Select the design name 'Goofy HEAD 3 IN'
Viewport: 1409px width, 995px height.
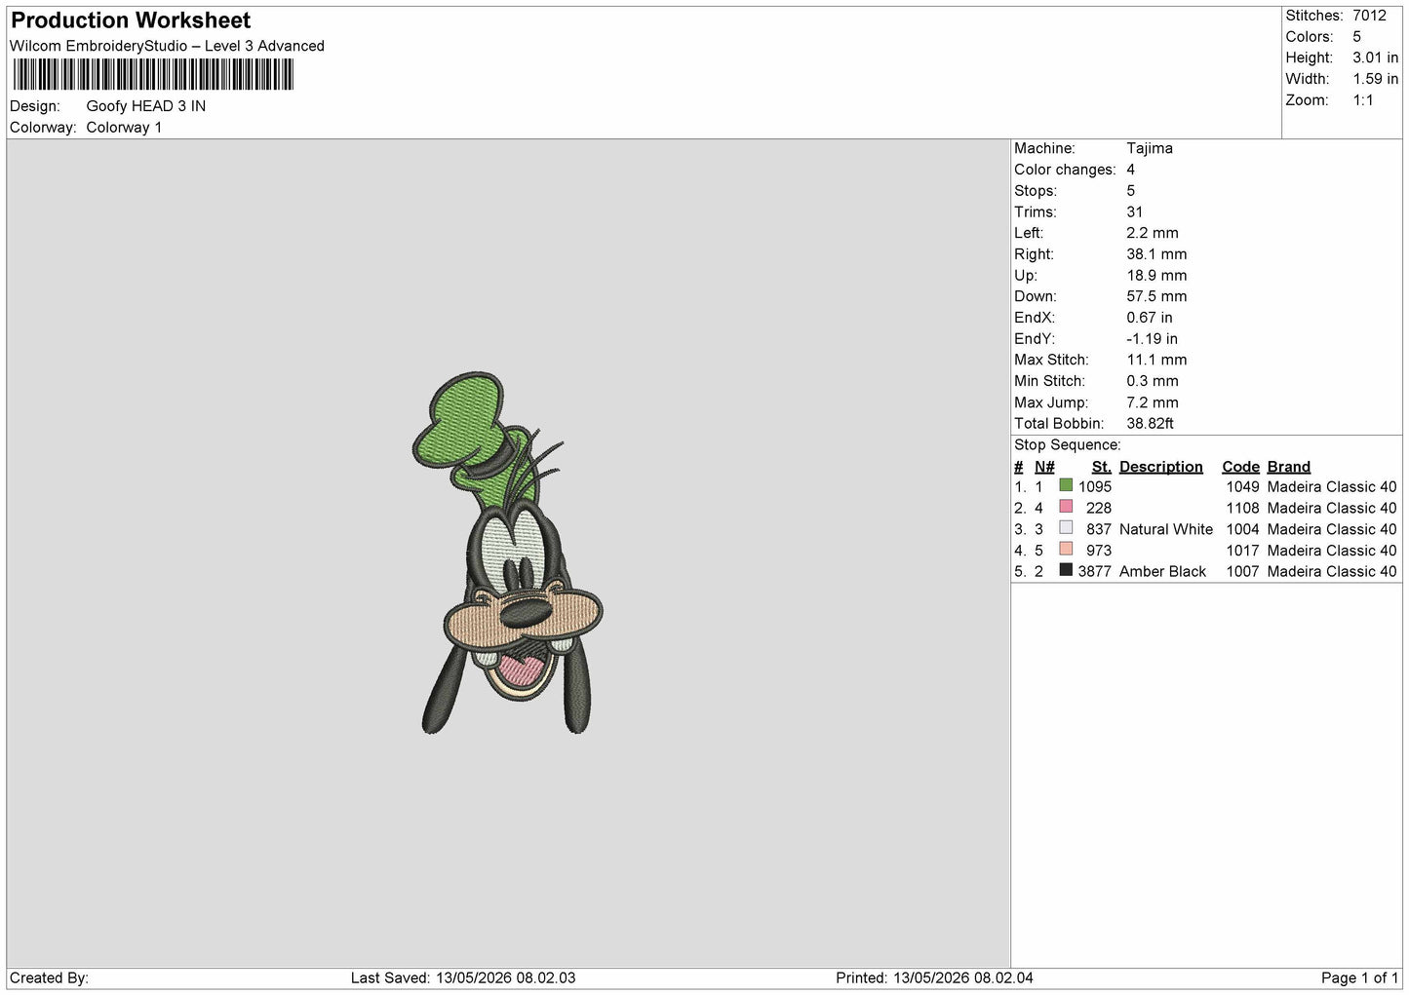pyautogui.click(x=146, y=106)
